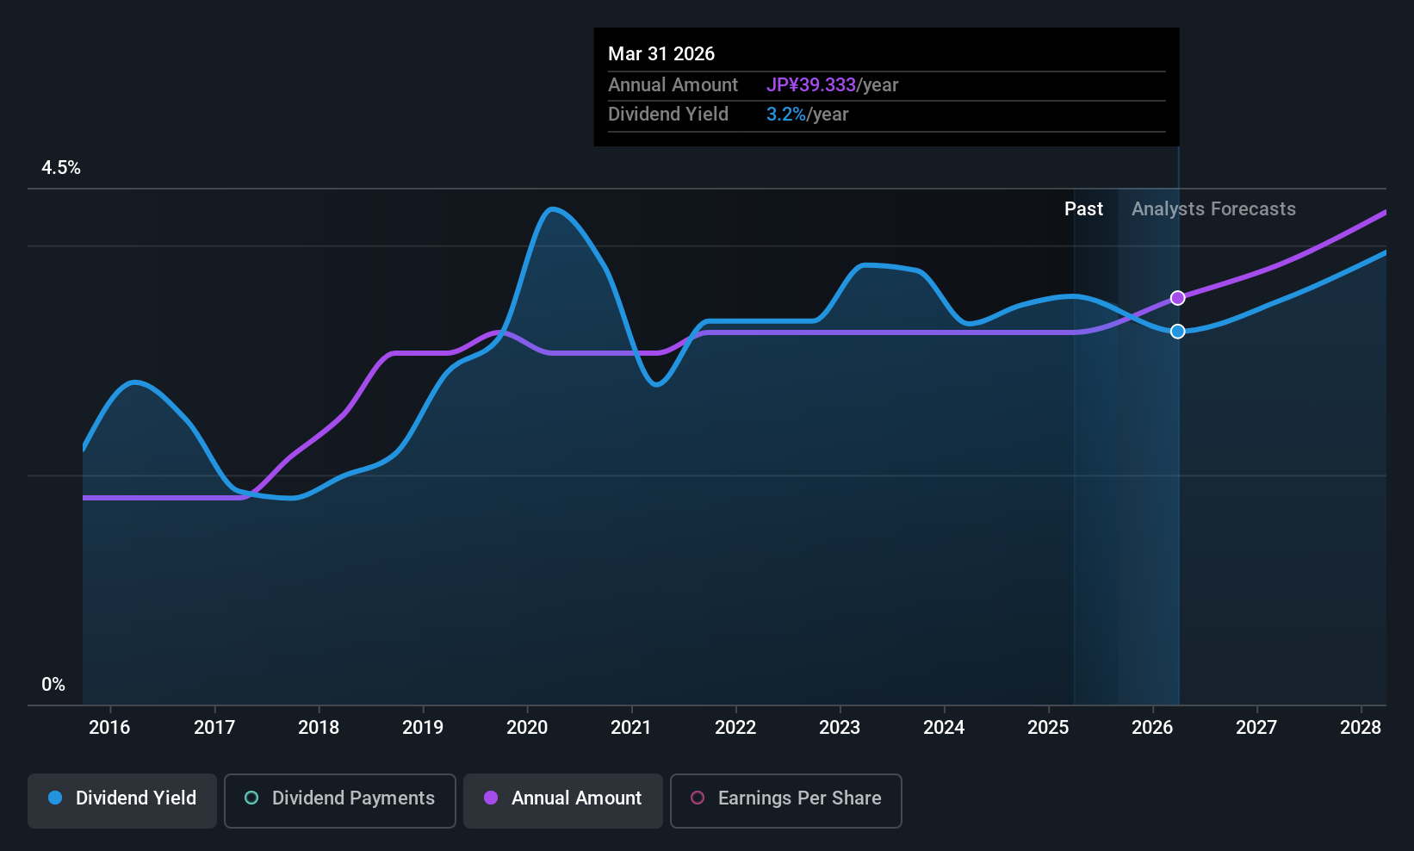Click the 2025 x-axis year label
The height and width of the screenshot is (851, 1414).
click(1048, 728)
